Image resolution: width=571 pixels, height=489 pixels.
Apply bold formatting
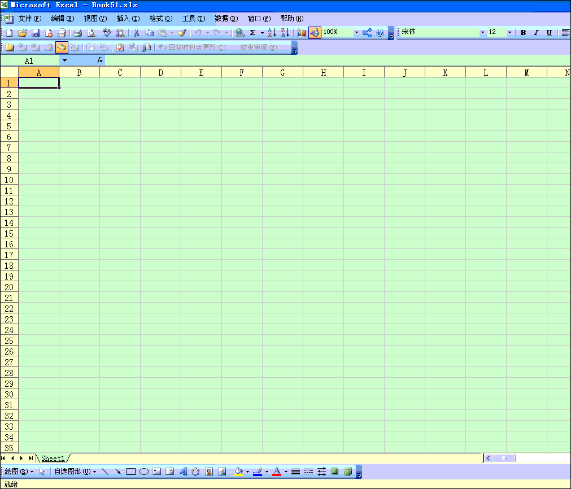[x=522, y=33]
